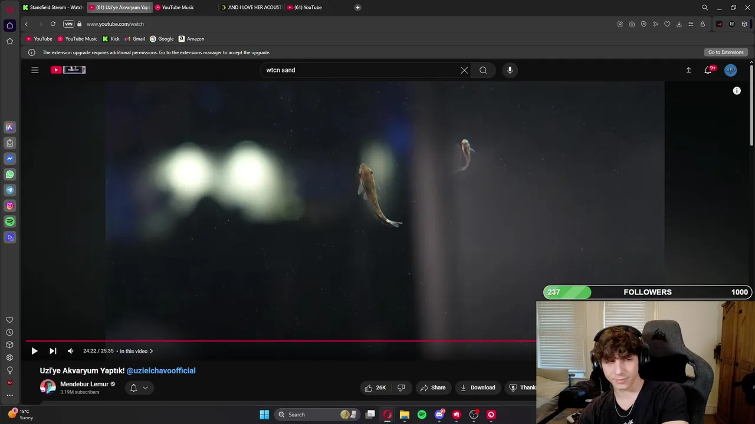Clear the search text 'wtcn sand'

[x=464, y=70]
